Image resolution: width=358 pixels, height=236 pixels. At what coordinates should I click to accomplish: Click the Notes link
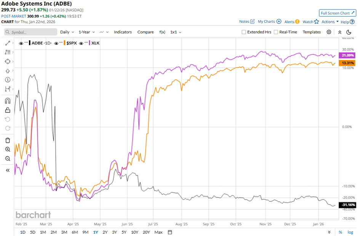(244, 21)
